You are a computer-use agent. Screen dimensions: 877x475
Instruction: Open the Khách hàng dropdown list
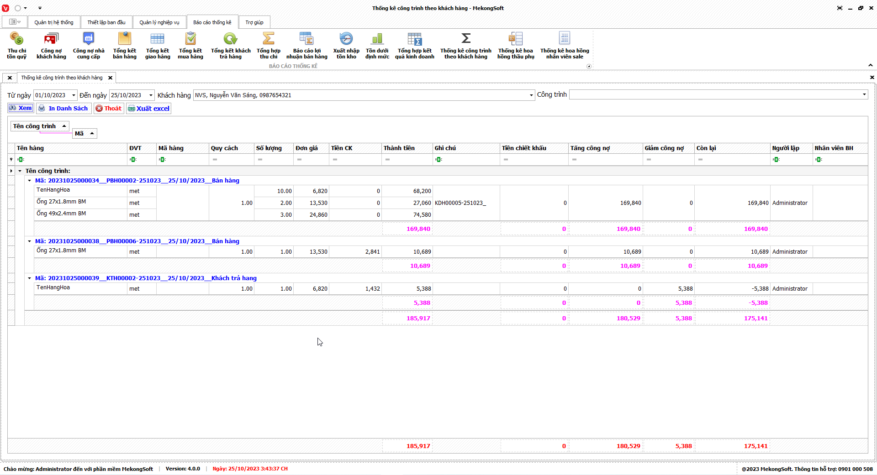pos(531,95)
